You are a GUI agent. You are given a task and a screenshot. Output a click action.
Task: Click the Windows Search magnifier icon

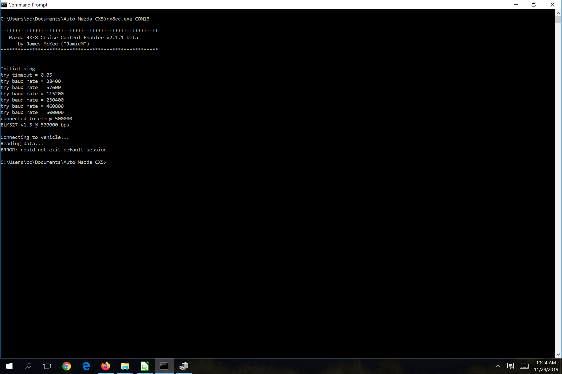[x=28, y=366]
